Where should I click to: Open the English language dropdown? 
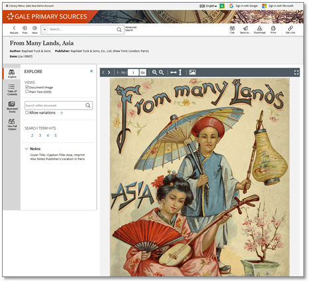(208, 6)
